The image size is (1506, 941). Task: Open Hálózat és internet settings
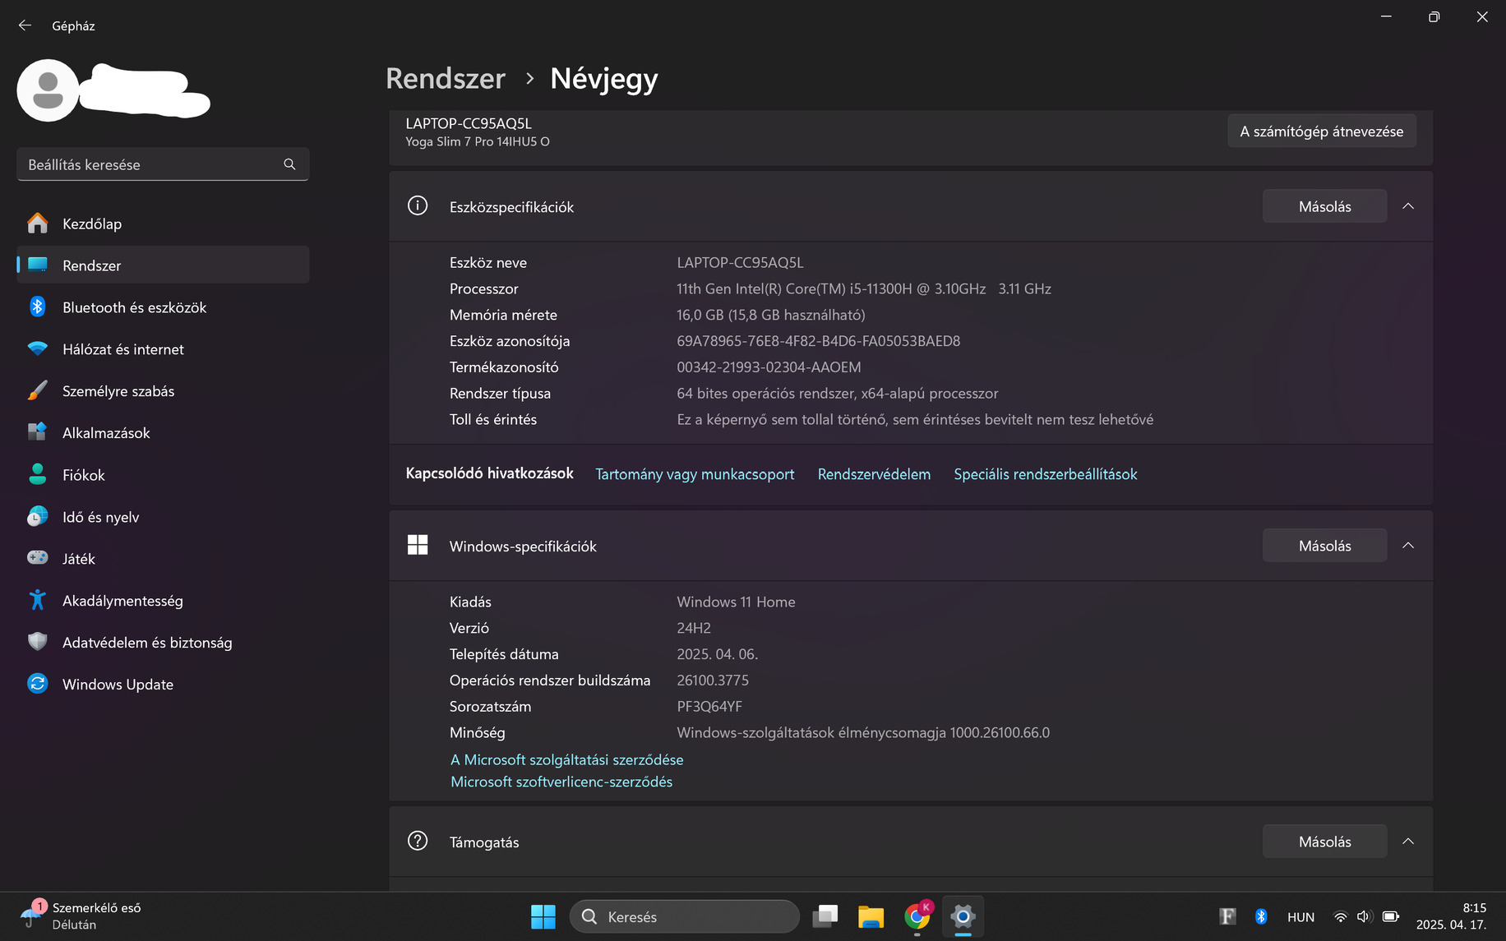163,349
